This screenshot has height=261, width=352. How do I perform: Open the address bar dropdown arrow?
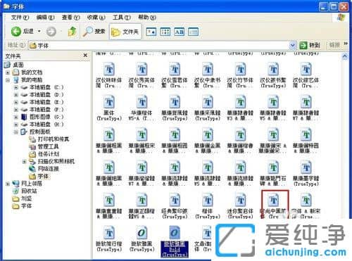[292, 45]
